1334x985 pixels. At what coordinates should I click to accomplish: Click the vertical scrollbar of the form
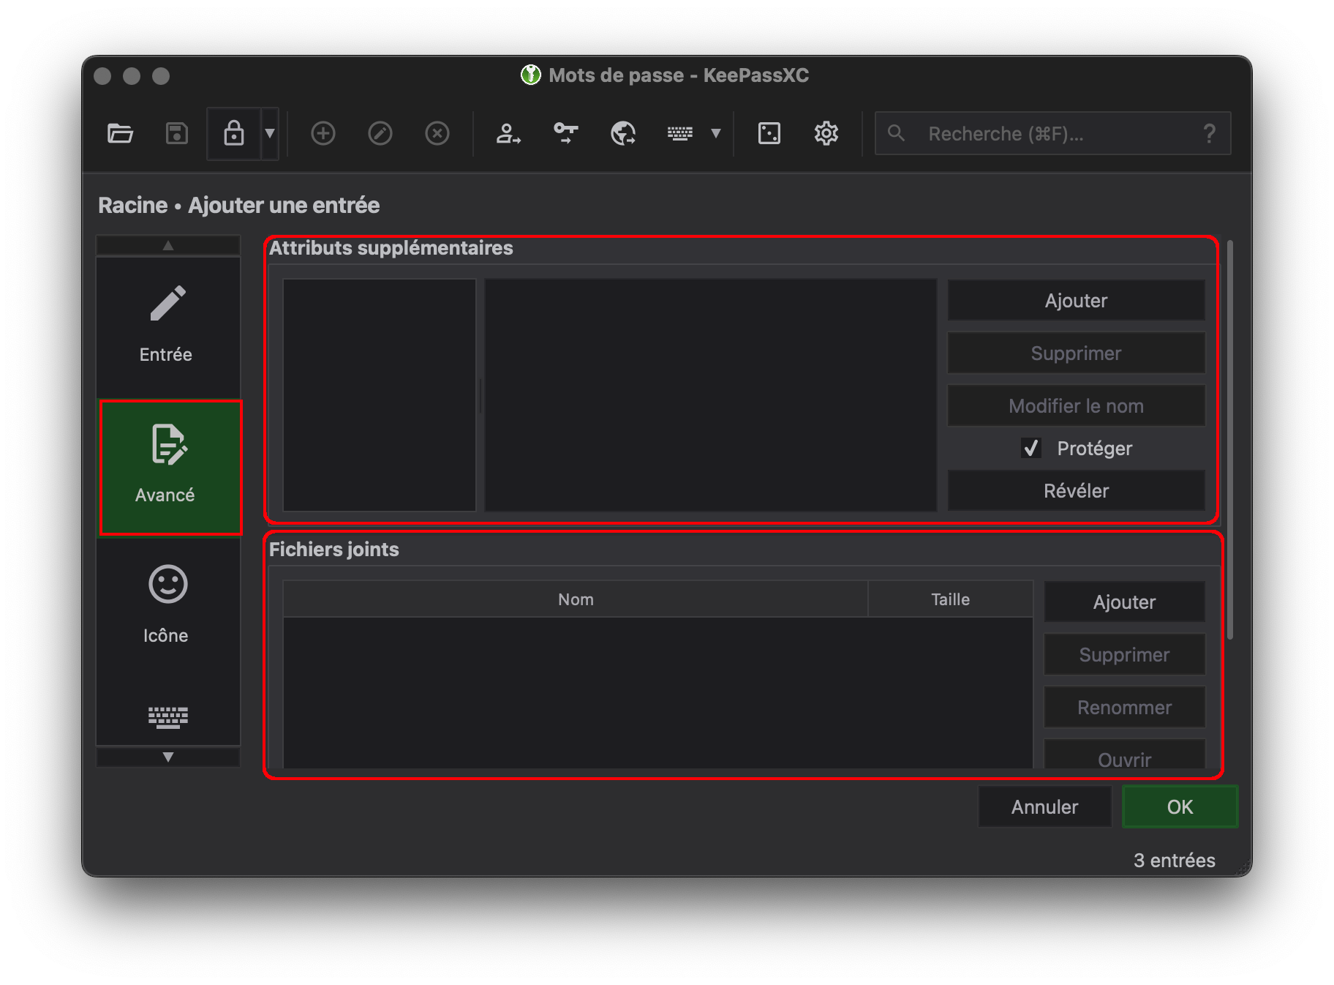point(1230,439)
